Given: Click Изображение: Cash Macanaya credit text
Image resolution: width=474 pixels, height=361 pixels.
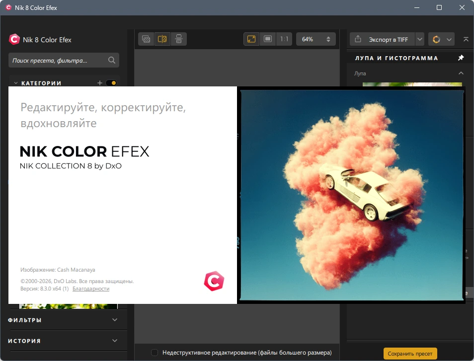Looking at the screenshot, I should (x=58, y=270).
